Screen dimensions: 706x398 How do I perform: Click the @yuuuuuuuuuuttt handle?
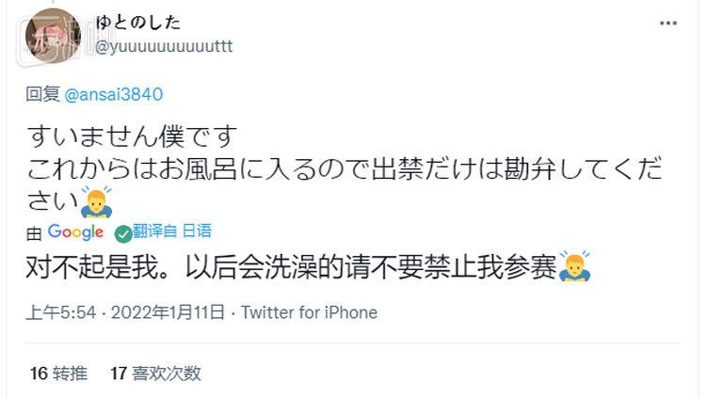pos(164,47)
